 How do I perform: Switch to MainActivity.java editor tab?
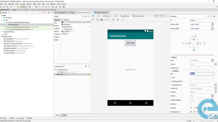(x=102, y=13)
